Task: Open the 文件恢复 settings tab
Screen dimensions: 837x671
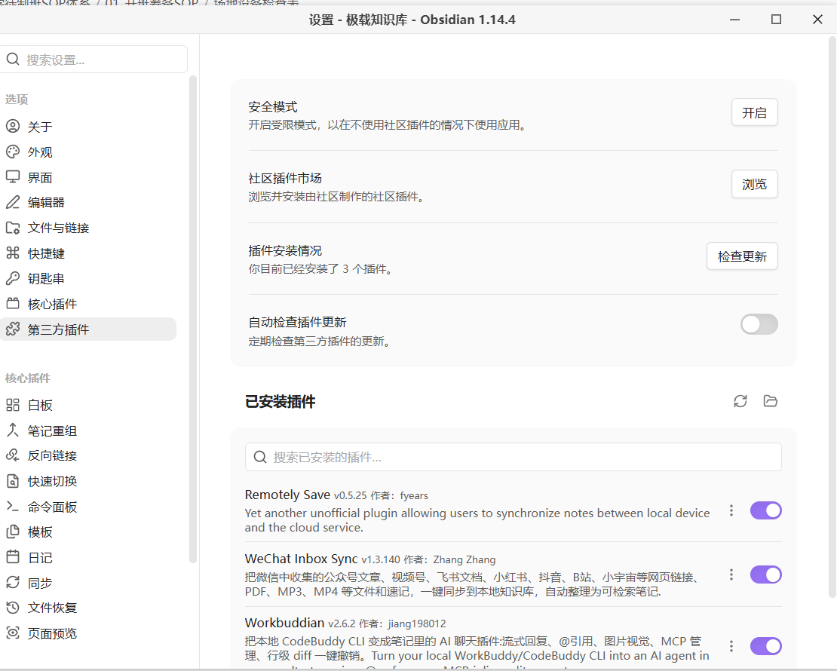Action: point(88,608)
